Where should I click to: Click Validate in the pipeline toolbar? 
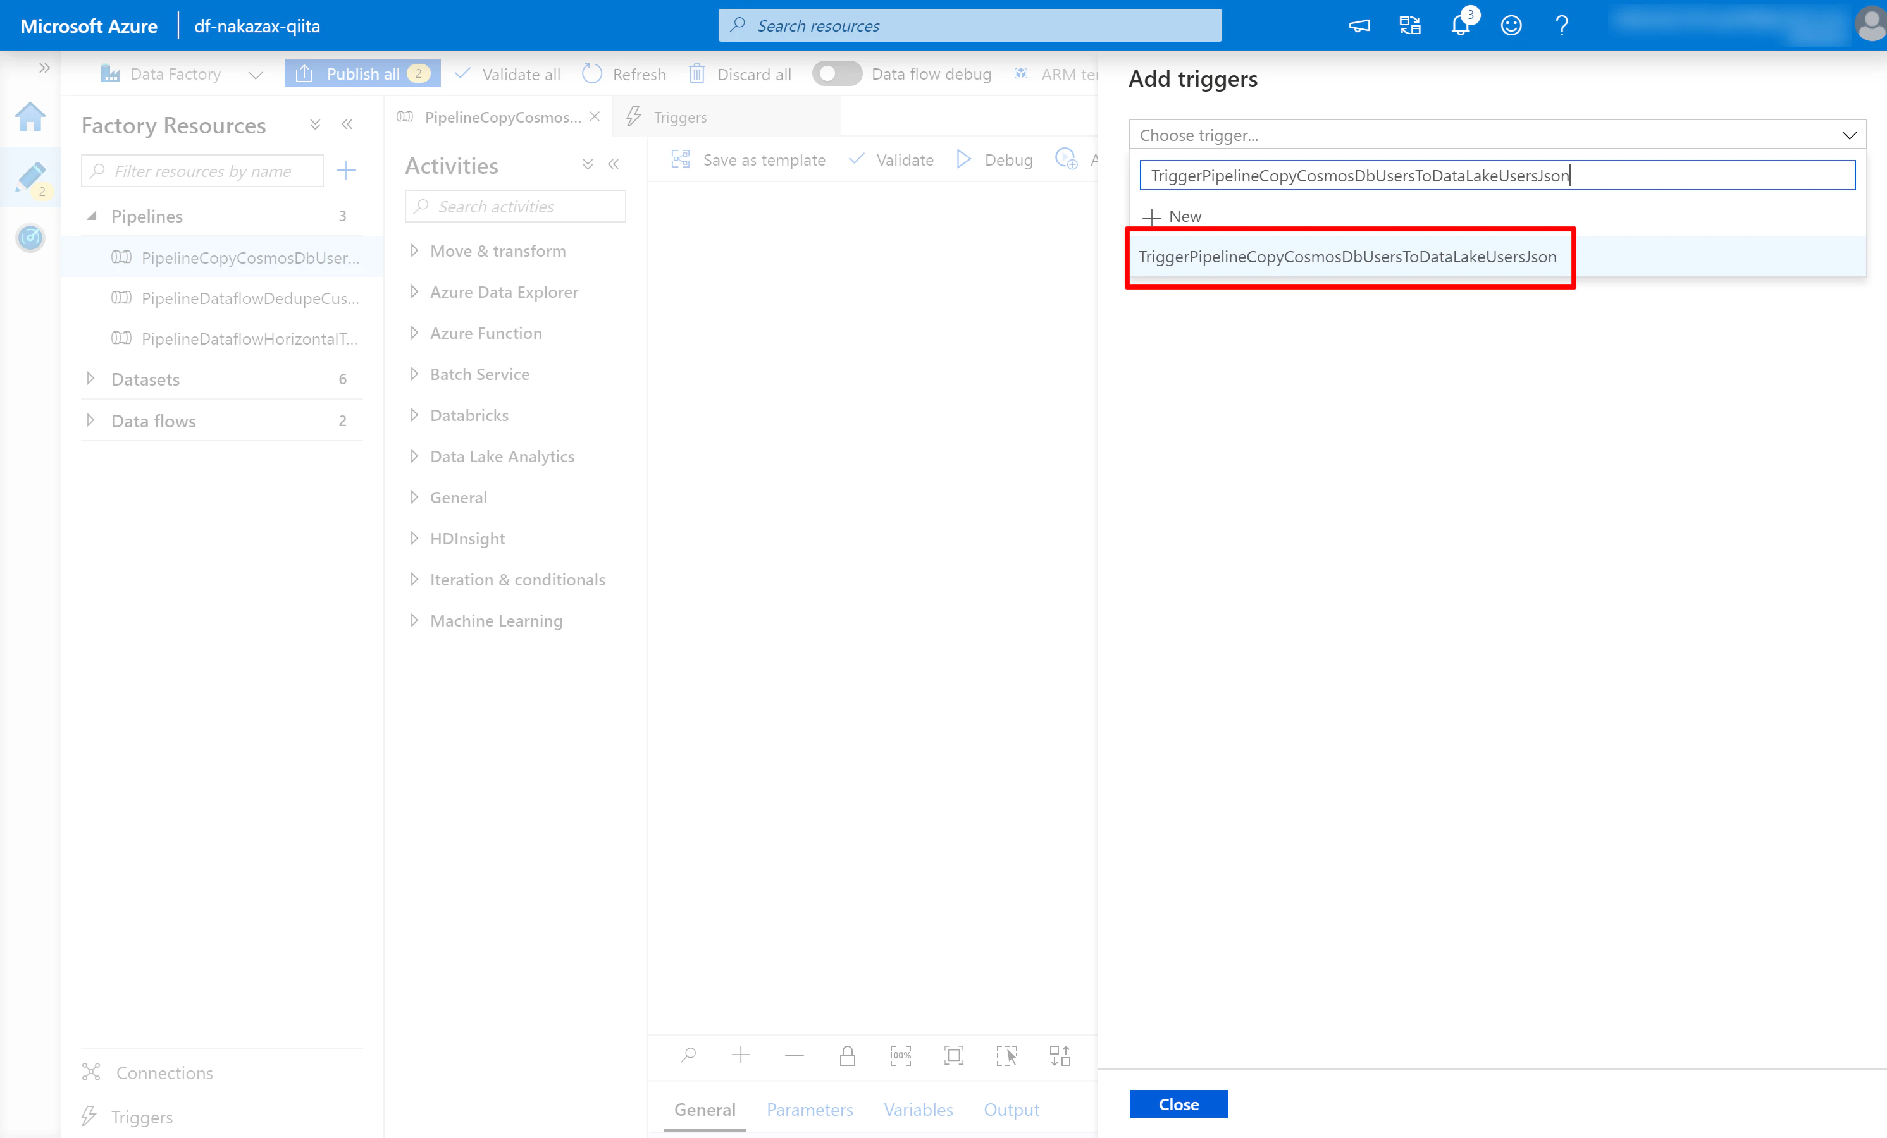coord(891,160)
